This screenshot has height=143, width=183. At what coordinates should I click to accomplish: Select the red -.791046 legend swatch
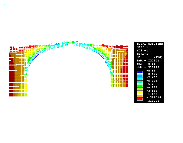pyautogui.click(x=140, y=99)
